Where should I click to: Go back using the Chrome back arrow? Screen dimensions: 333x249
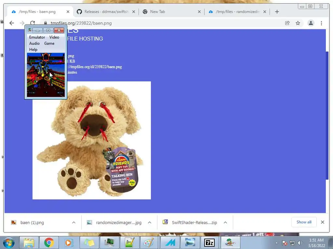pos(12,23)
